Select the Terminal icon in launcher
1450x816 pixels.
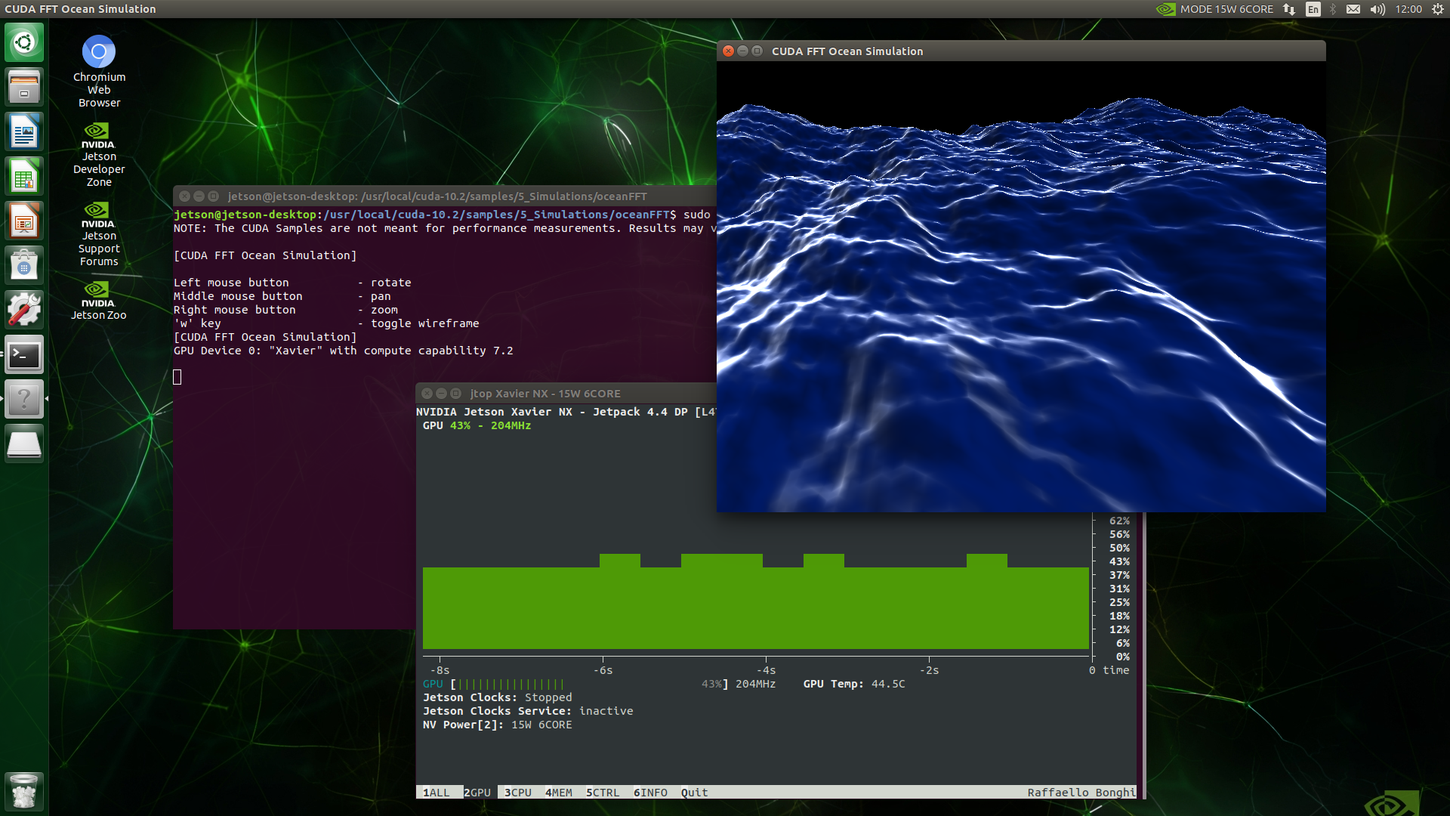tap(24, 354)
